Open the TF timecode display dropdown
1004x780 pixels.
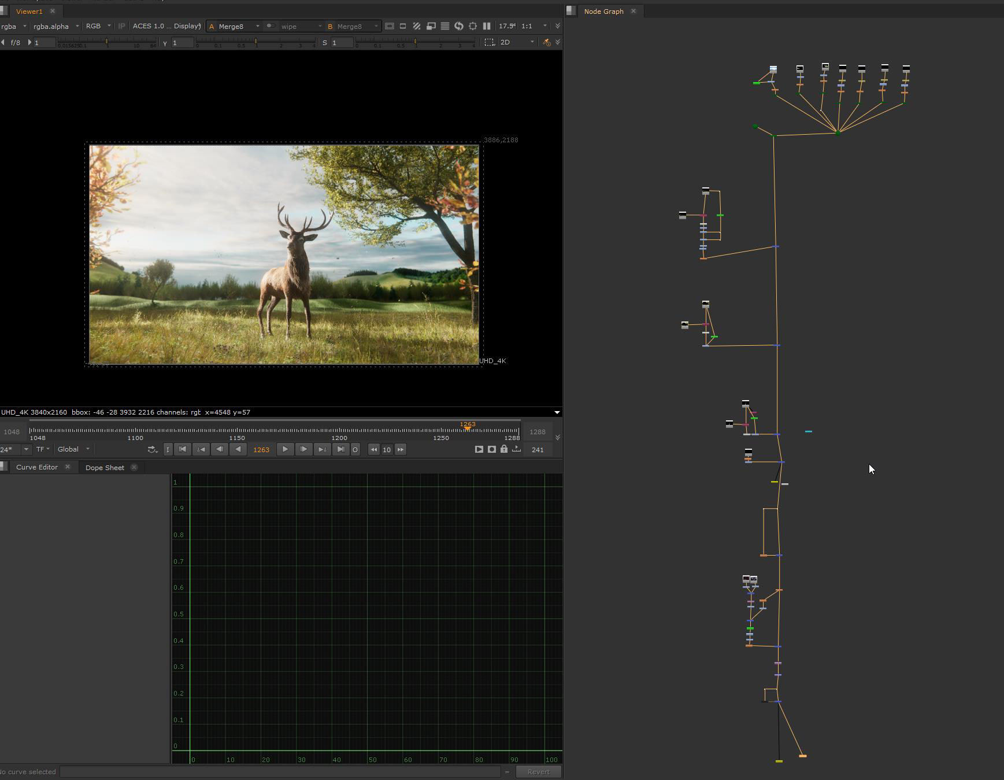43,449
